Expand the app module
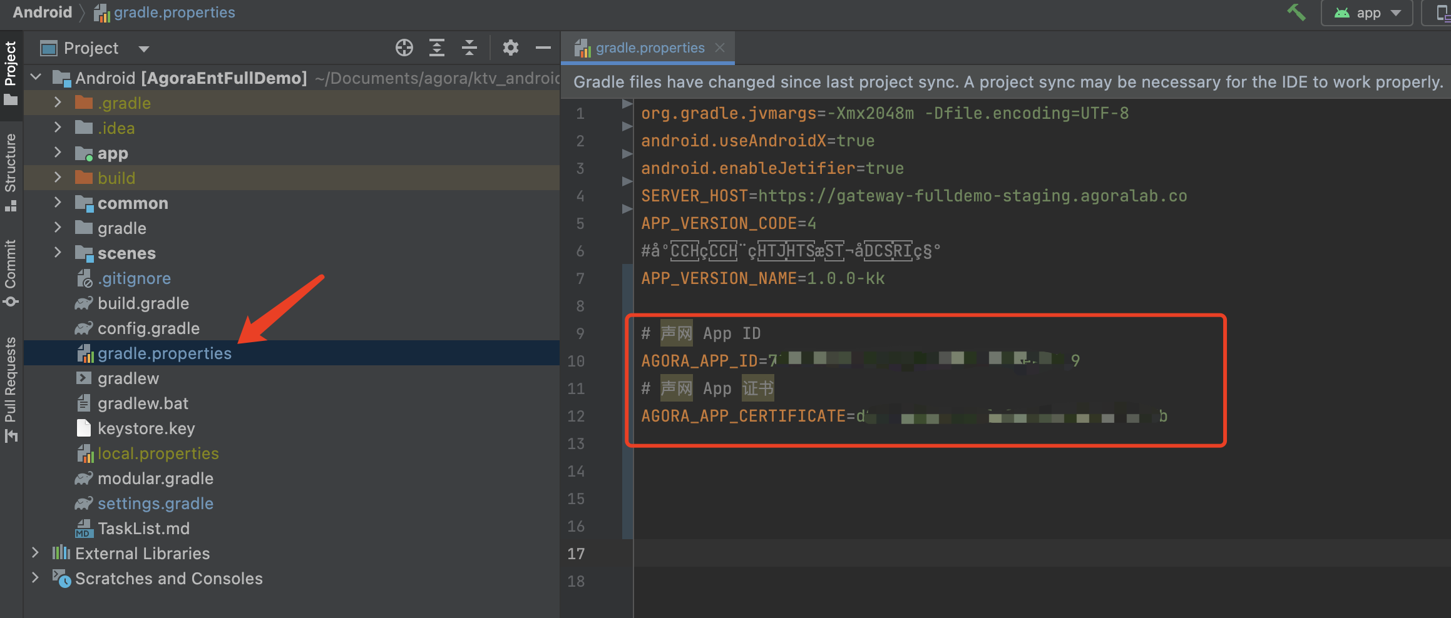Screen dimensions: 1451x618 [x=58, y=153]
